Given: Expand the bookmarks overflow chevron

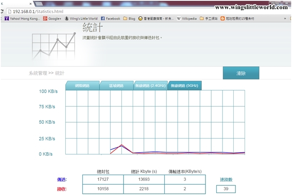Looking at the screenshot, I should point(285,19).
